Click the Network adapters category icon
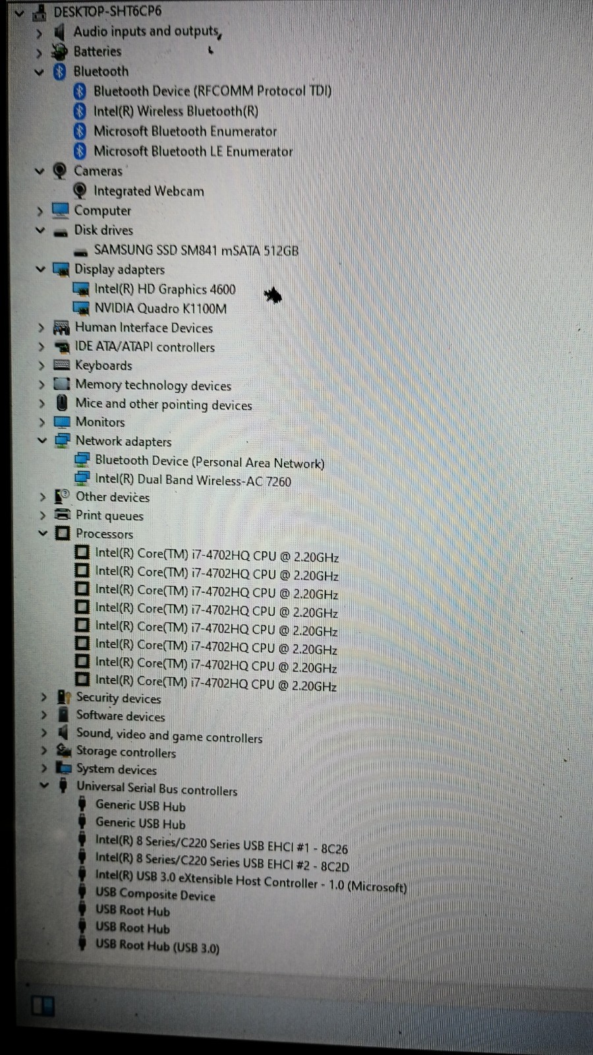 point(63,440)
